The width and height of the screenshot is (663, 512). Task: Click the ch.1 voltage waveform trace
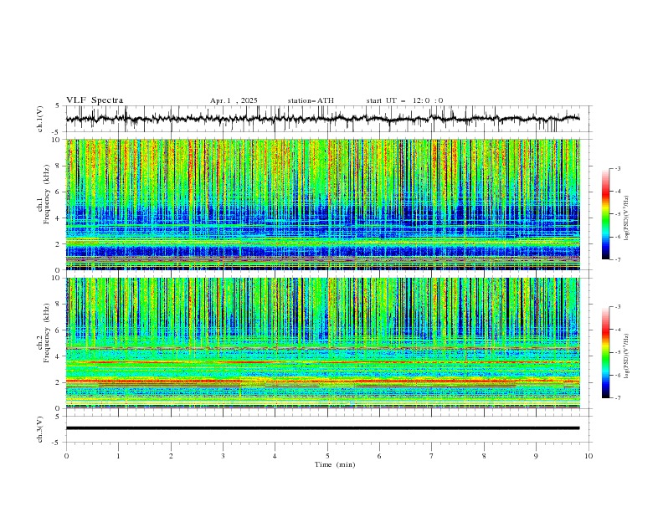coord(323,119)
